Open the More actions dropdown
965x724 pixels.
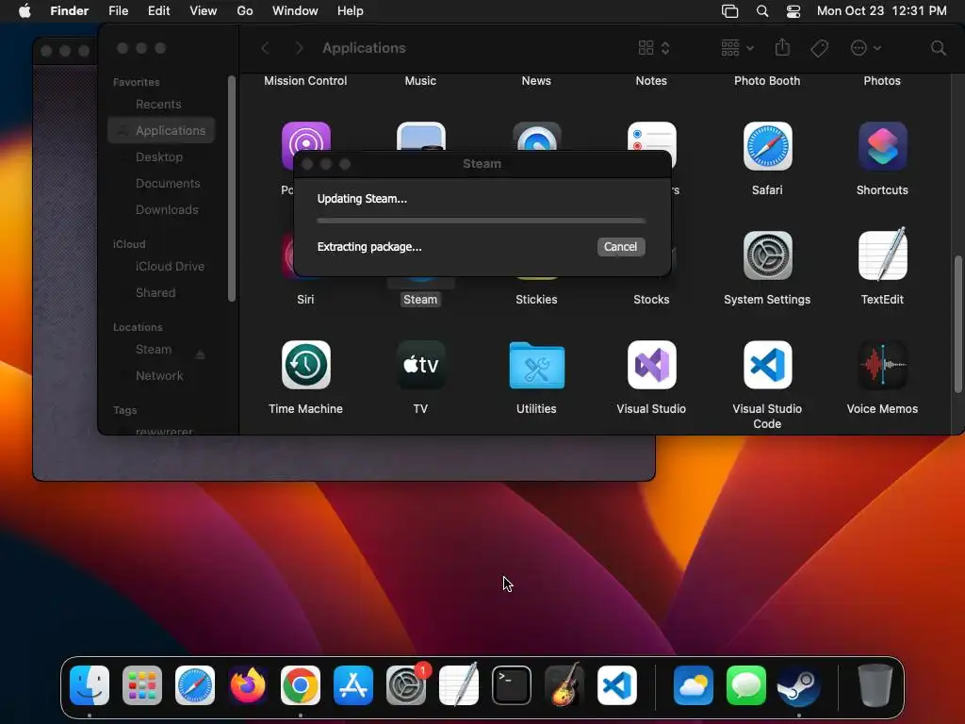(865, 48)
